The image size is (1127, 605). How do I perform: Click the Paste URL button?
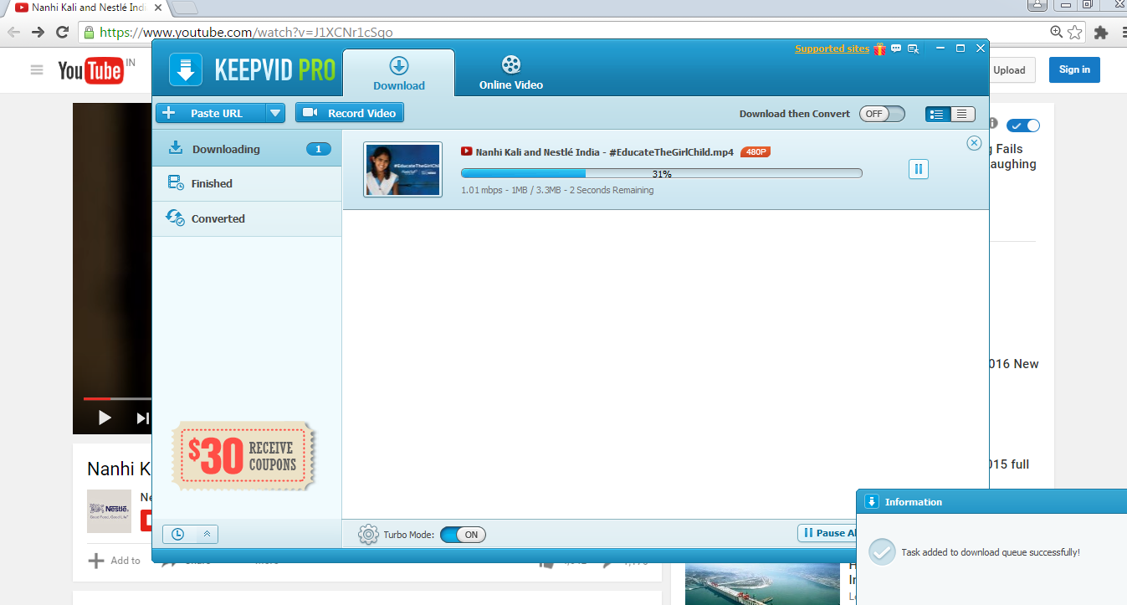211,113
